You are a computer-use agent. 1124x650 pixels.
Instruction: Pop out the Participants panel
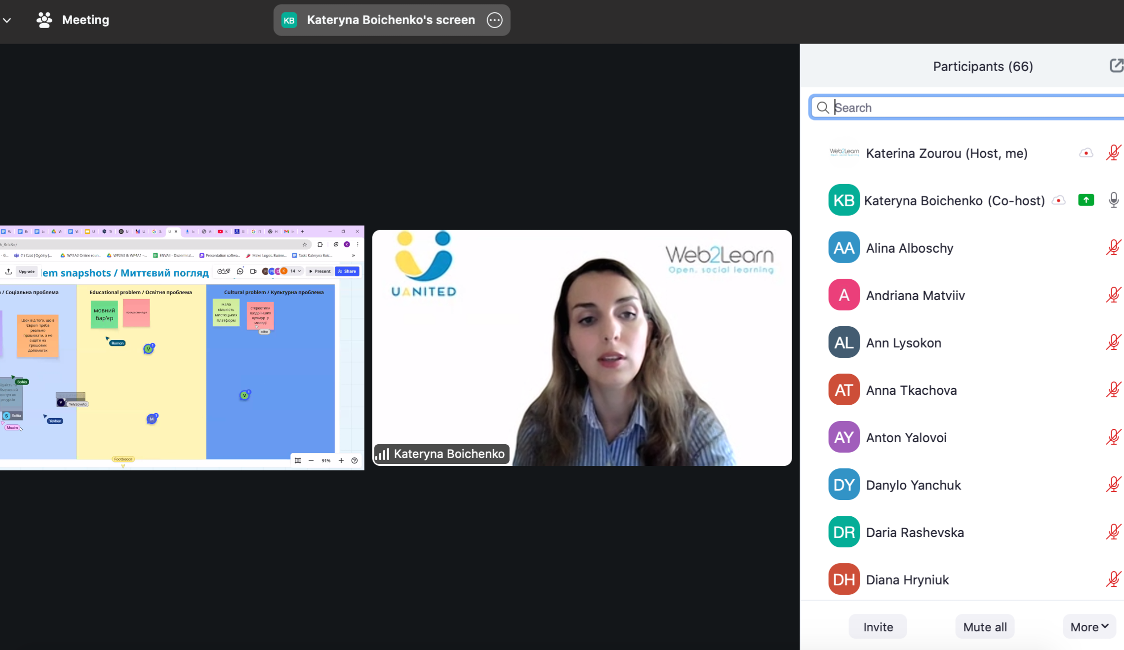tap(1116, 66)
